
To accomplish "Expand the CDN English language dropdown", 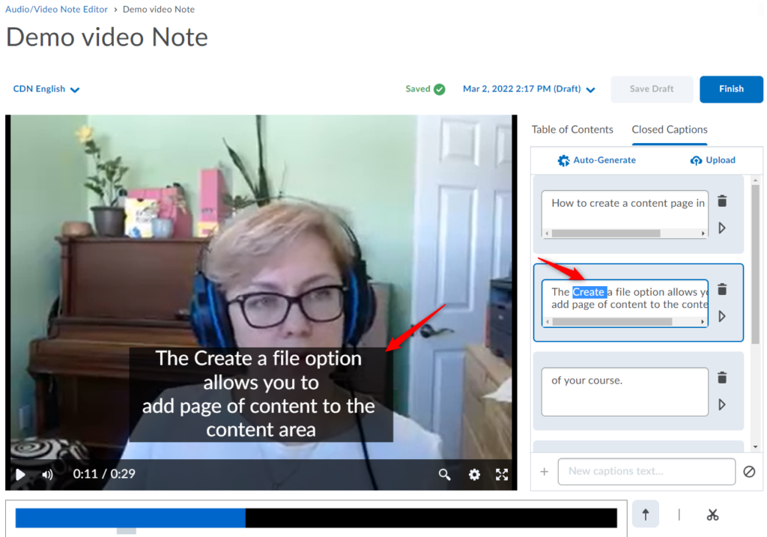I will [x=46, y=89].
